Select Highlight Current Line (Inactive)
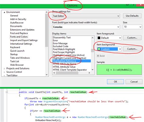This screenshot has width=144, height=122. click(70, 58)
